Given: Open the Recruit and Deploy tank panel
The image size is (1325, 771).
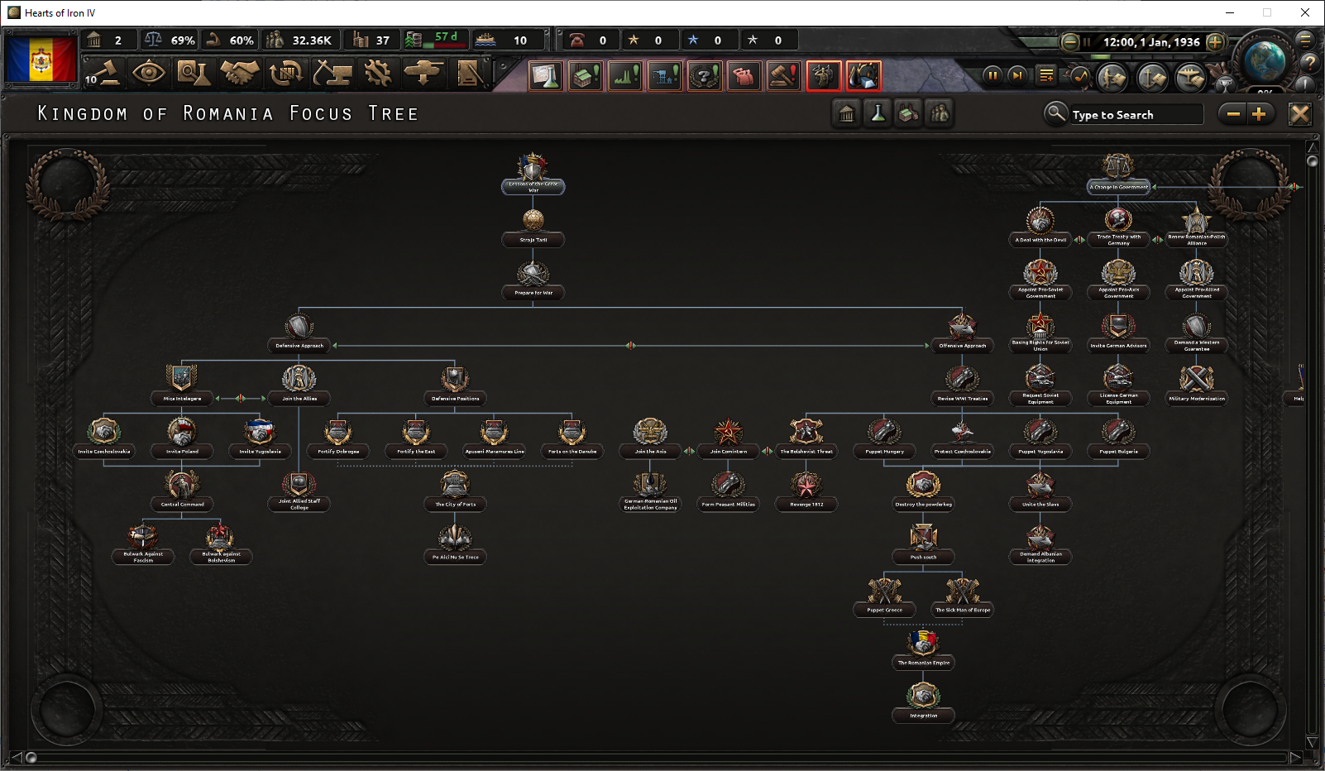Looking at the screenshot, I should [423, 73].
